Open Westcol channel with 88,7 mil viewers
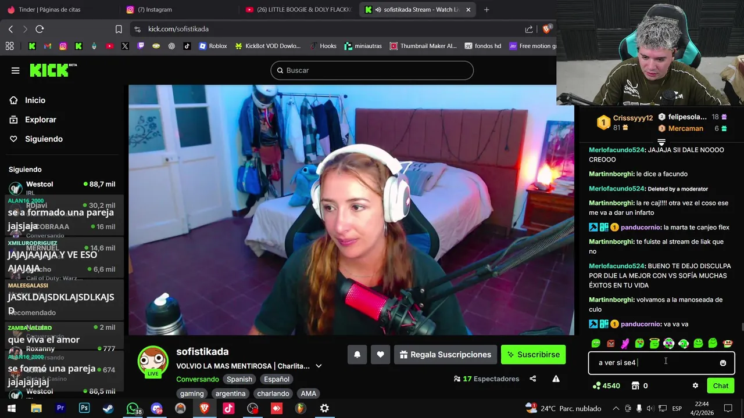Image resolution: width=744 pixels, height=418 pixels. (x=62, y=188)
